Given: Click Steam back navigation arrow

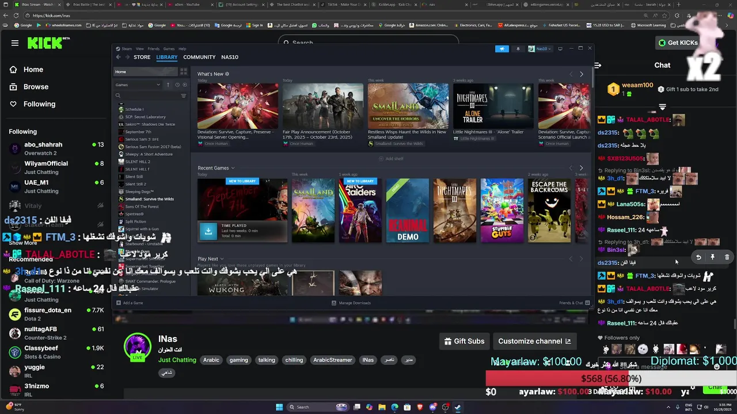Looking at the screenshot, I should tap(119, 57).
